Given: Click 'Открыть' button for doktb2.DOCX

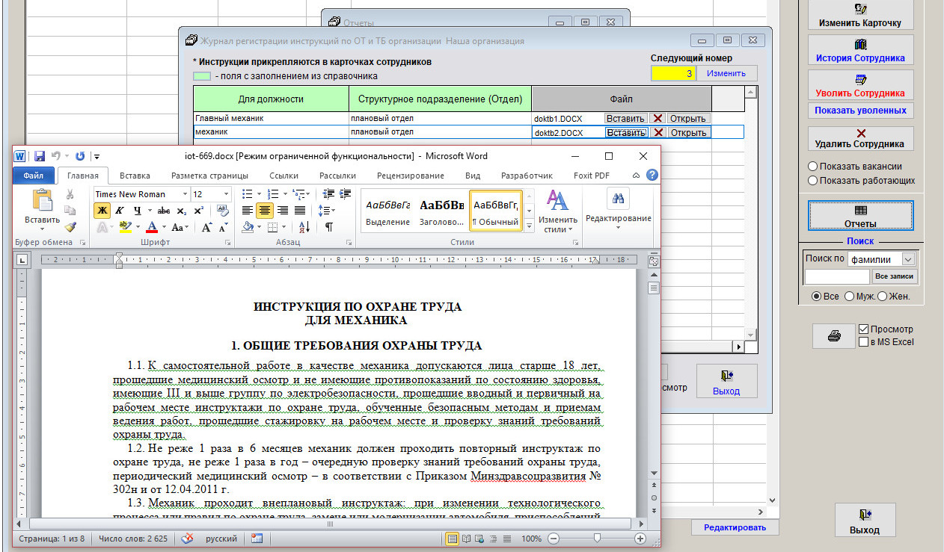Looking at the screenshot, I should 687,132.
